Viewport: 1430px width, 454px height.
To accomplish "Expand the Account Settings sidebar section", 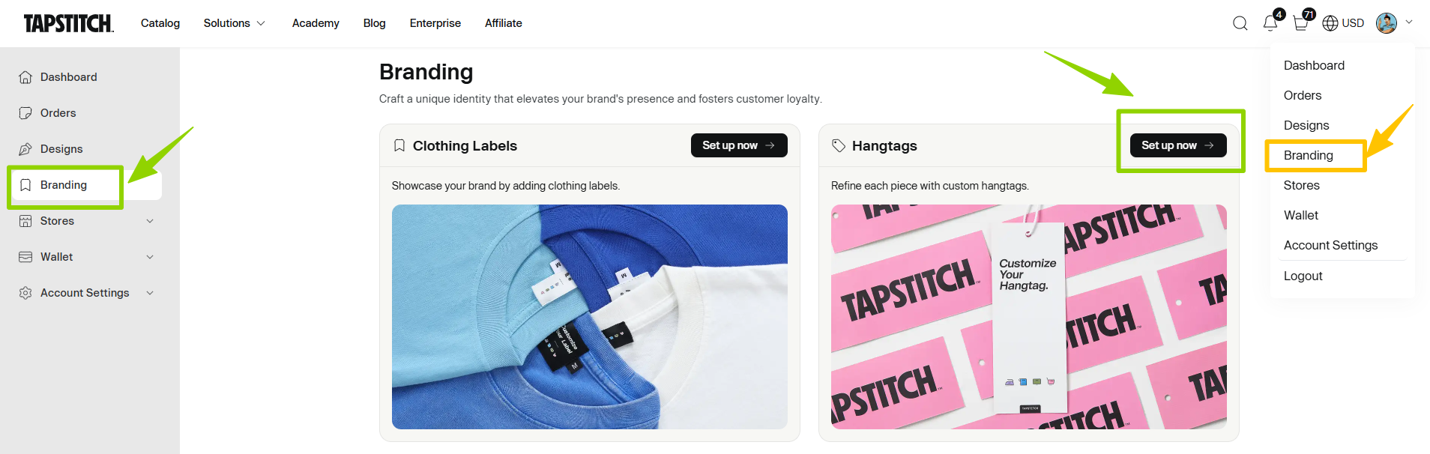I will click(x=150, y=293).
